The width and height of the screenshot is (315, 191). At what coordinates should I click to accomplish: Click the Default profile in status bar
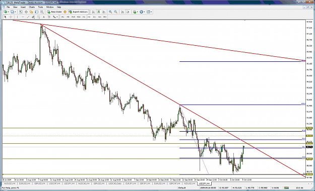pyautogui.click(x=181, y=188)
